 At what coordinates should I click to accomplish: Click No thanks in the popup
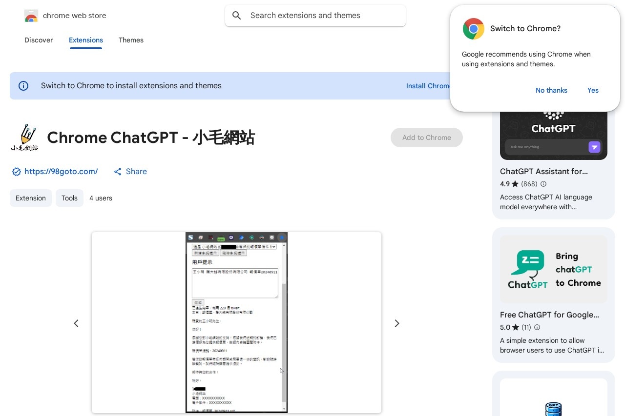coord(551,90)
